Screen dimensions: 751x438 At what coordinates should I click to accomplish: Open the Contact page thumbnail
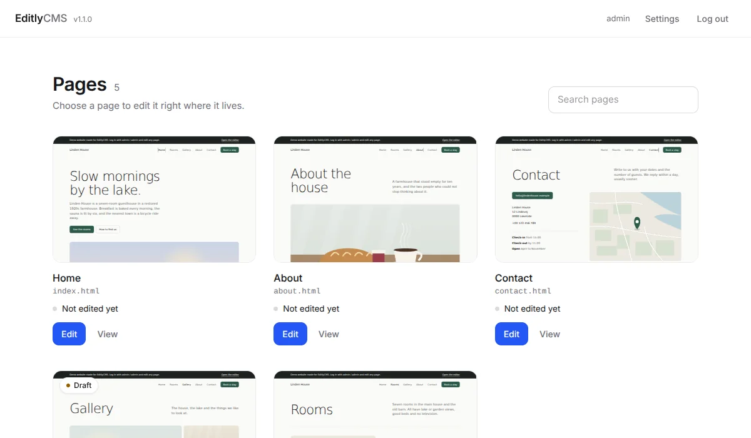click(596, 199)
